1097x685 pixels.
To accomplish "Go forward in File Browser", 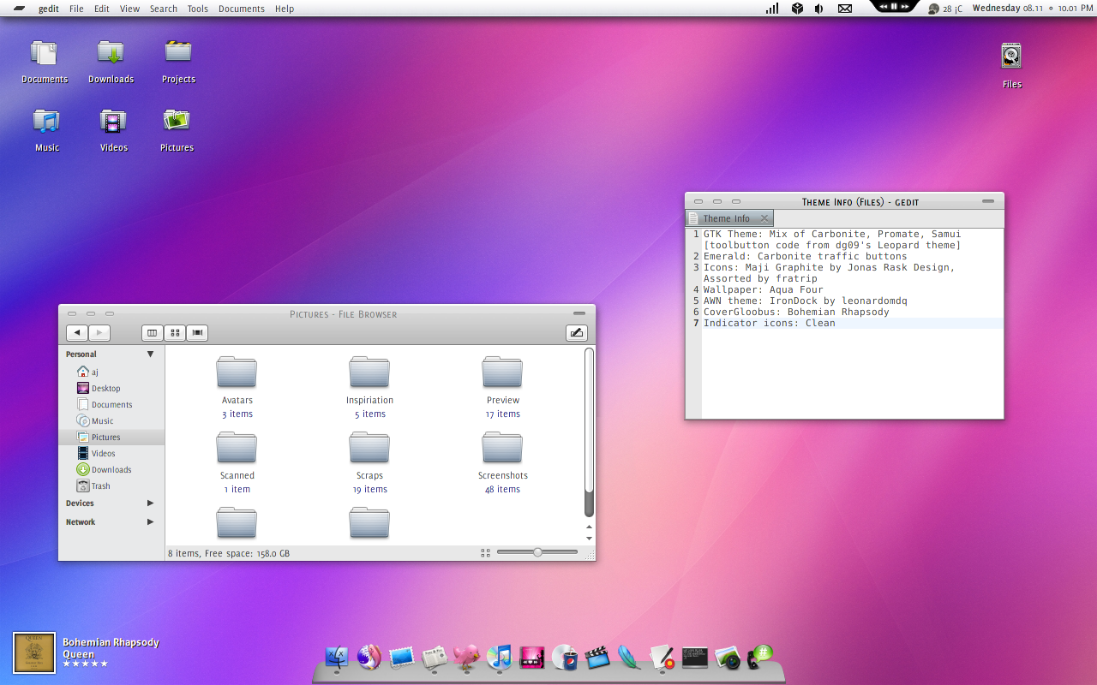I will coord(99,333).
